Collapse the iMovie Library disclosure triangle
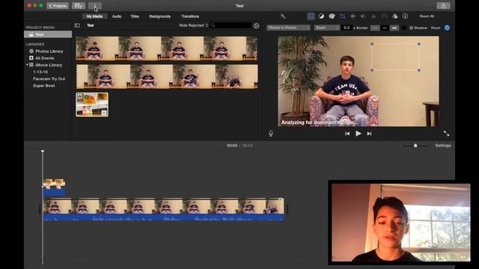 (27, 65)
